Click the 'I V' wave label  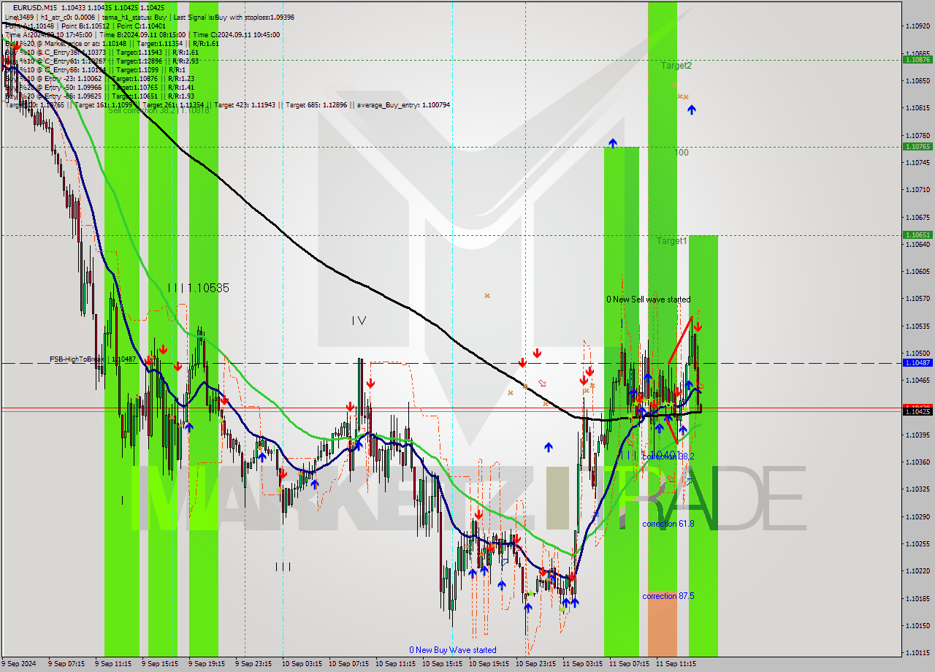358,321
